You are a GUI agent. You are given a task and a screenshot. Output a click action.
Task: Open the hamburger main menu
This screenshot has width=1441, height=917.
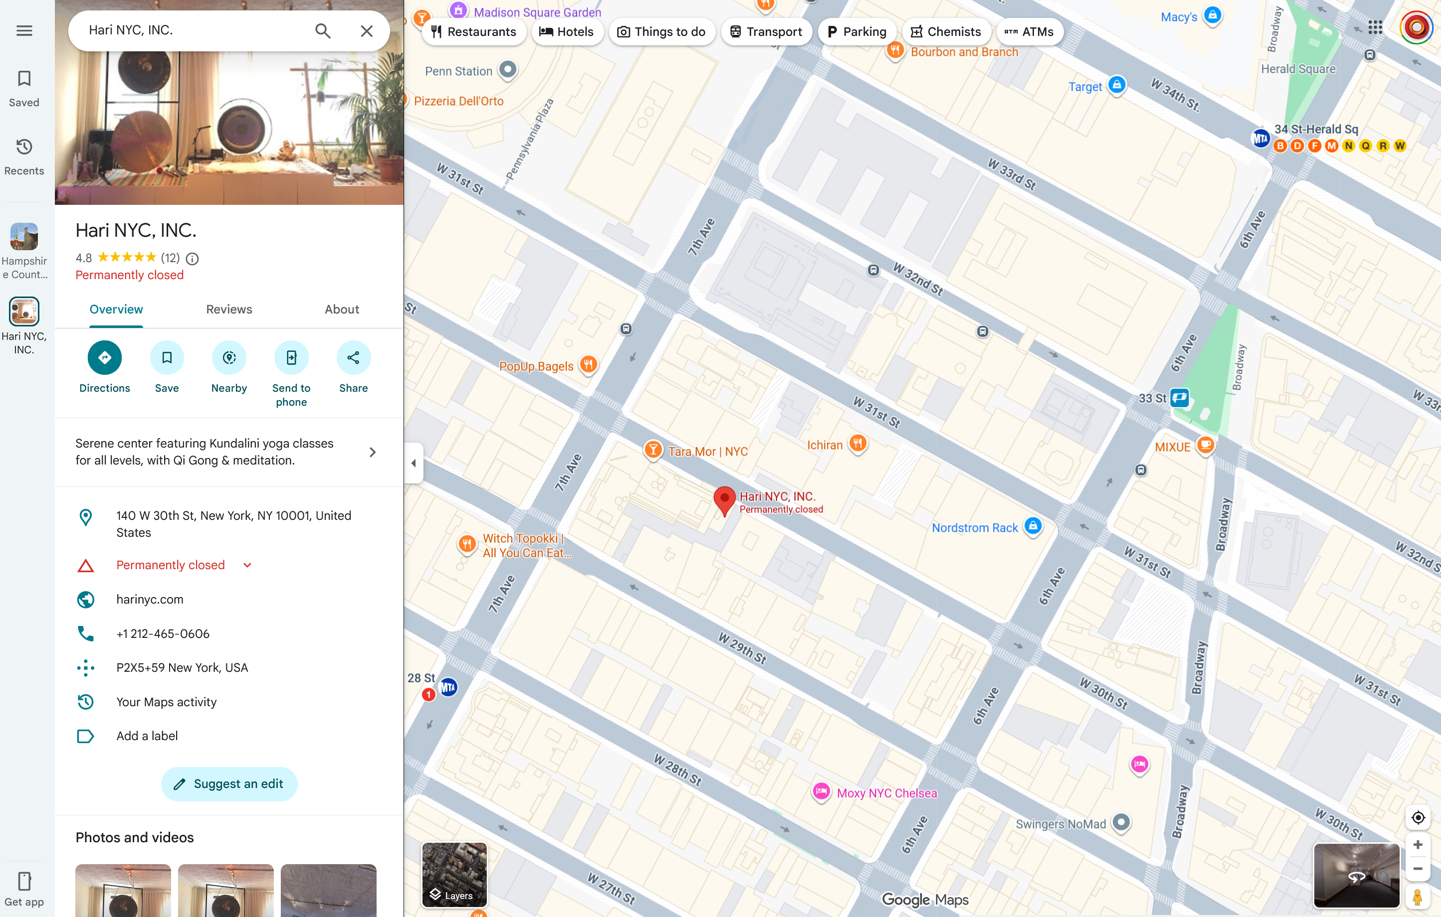pos(24,30)
